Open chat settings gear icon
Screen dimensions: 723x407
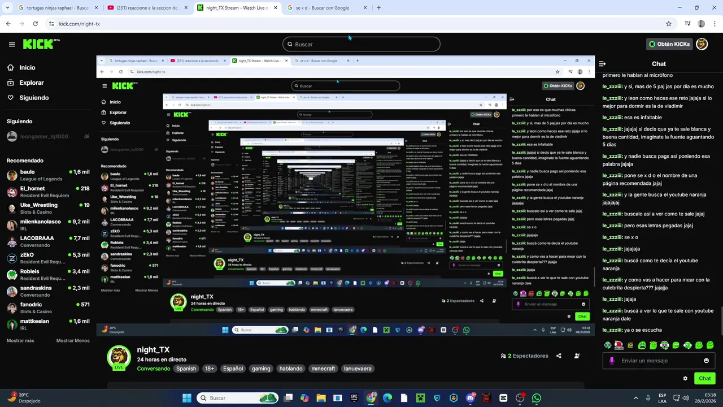tap(685, 378)
